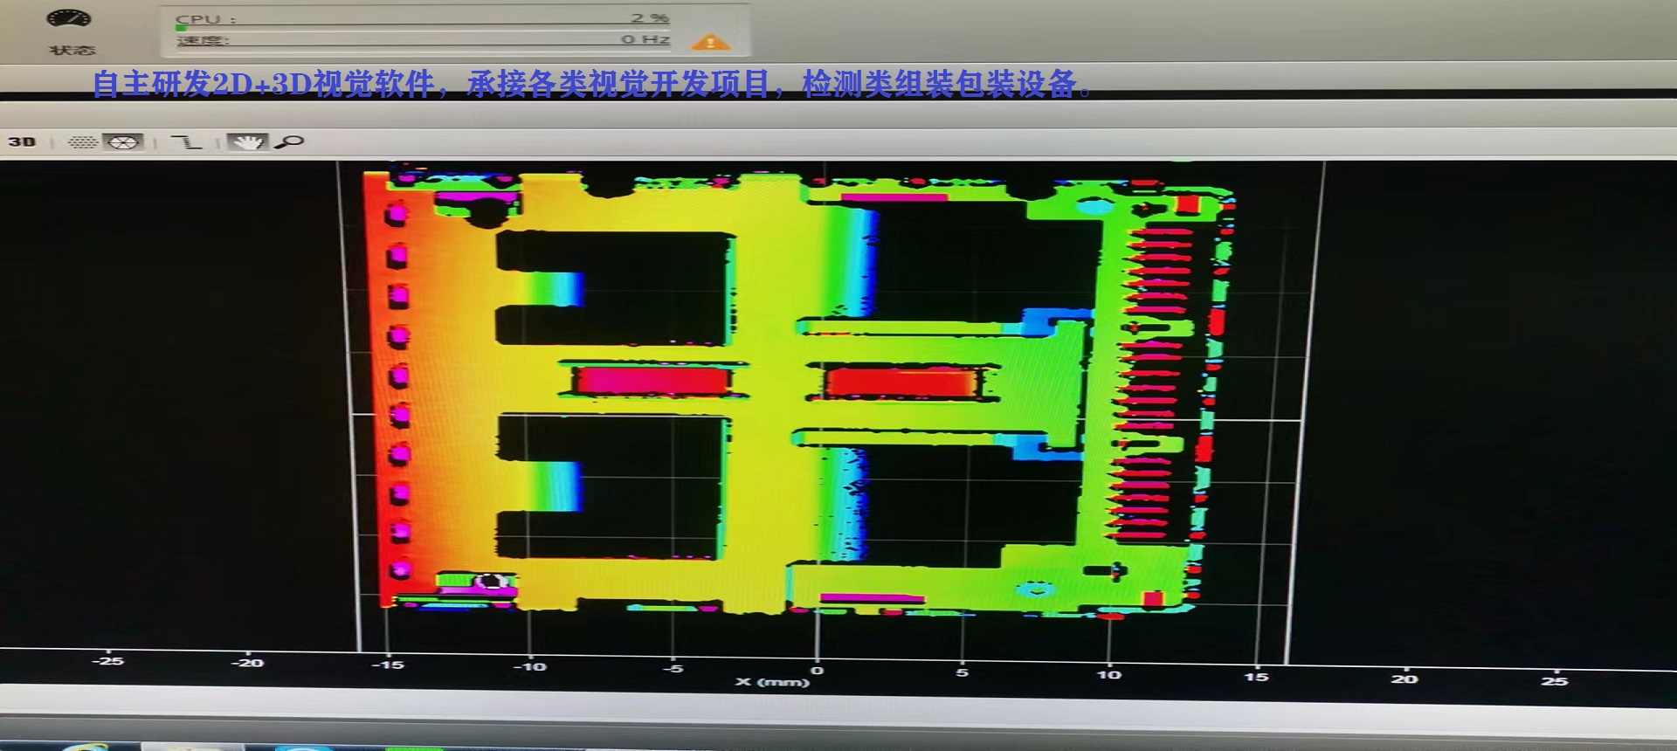Click the black circular hole at heightmap bottom left
1677x751 pixels.
pos(491,582)
